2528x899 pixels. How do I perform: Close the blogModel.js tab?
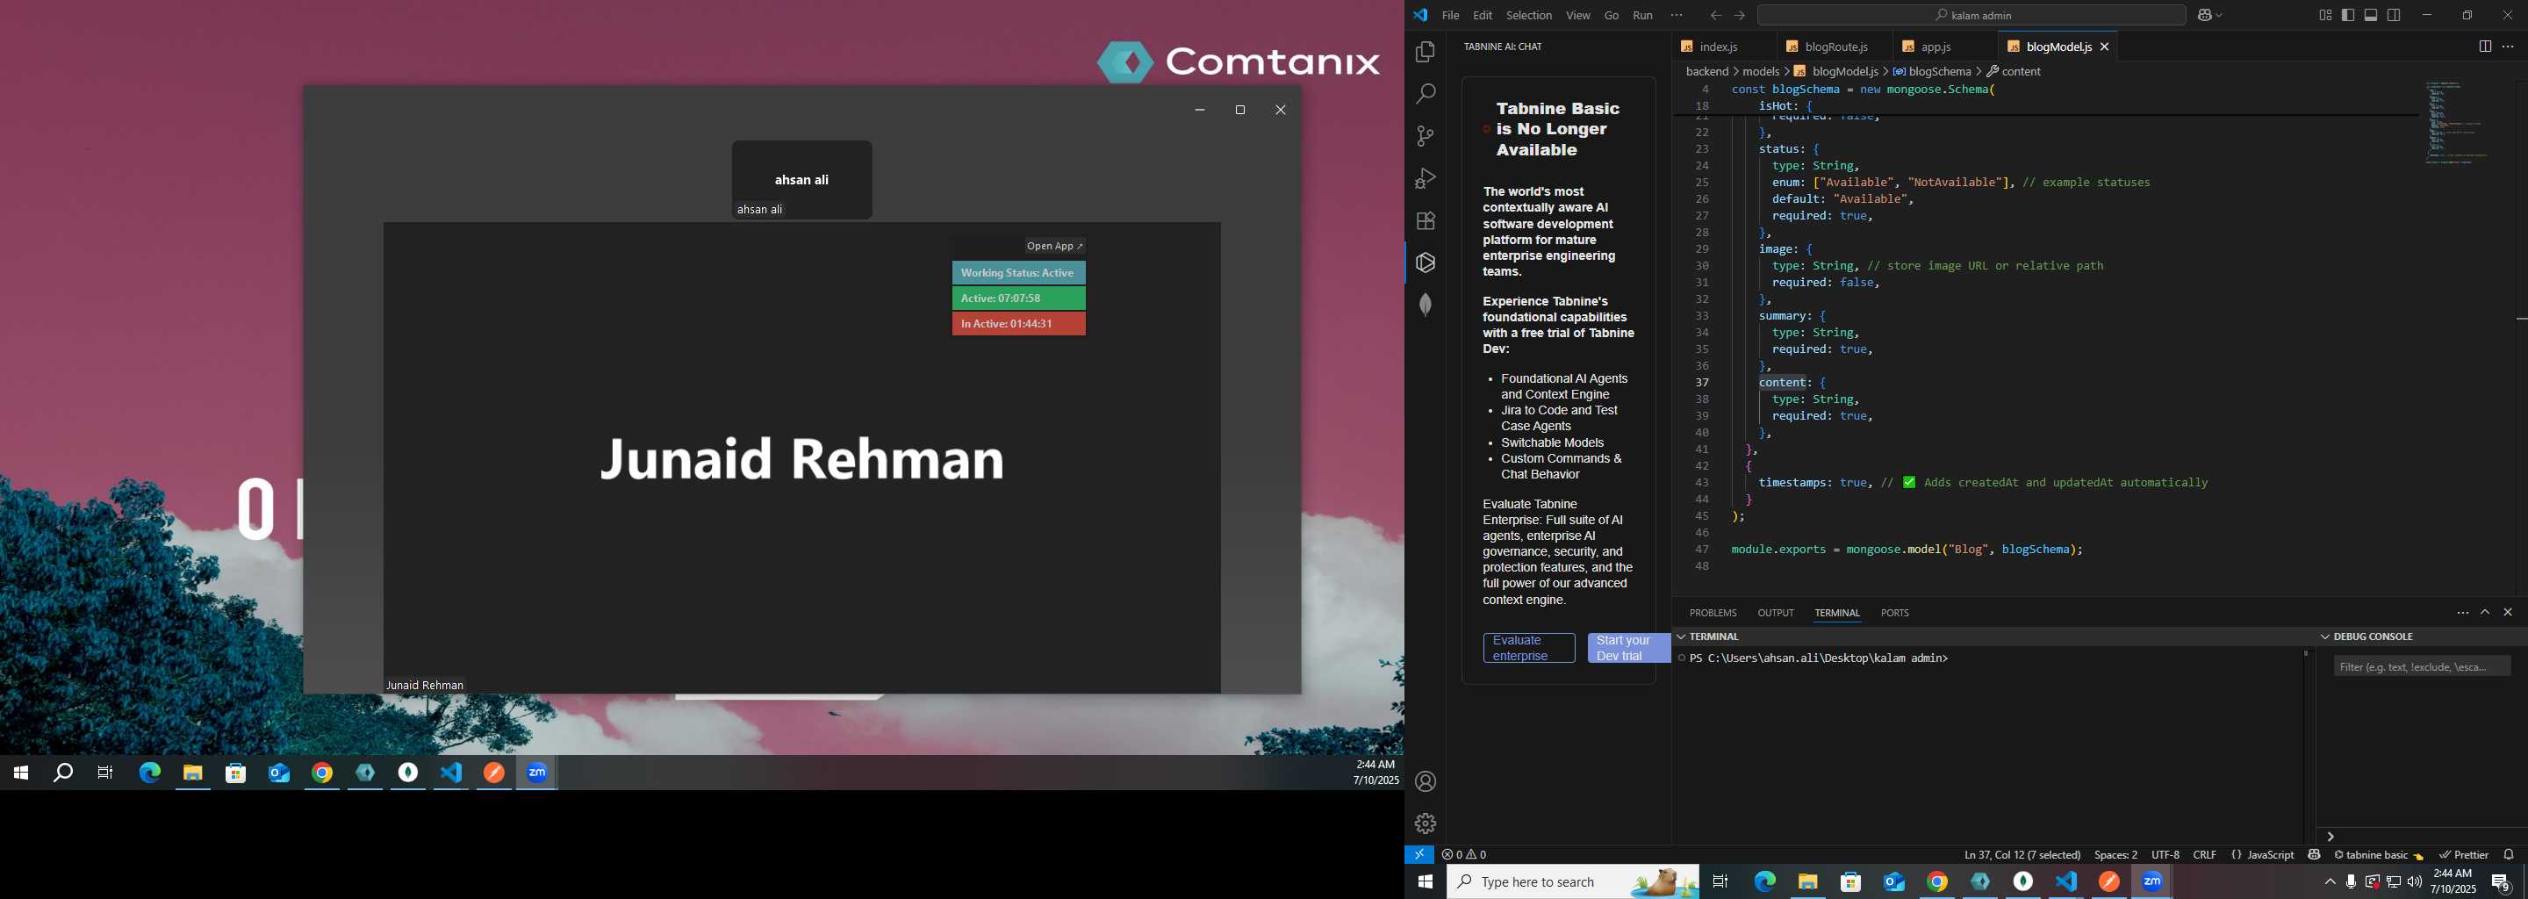click(x=2104, y=47)
